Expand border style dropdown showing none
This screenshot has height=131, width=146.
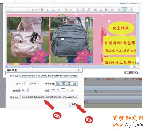click(55, 90)
